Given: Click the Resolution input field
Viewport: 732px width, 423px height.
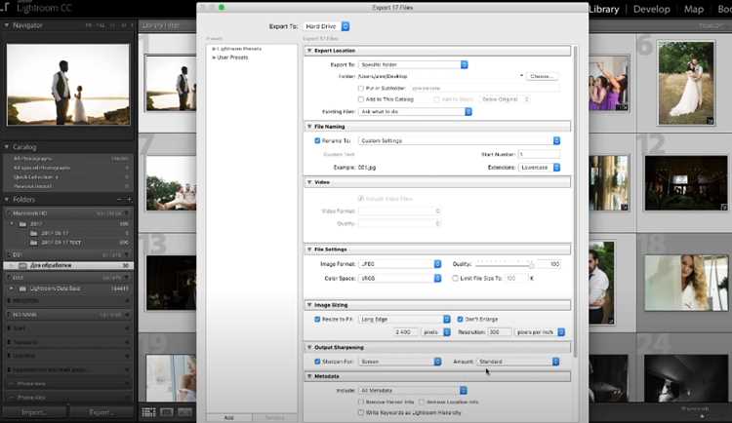Looking at the screenshot, I should [x=499, y=332].
